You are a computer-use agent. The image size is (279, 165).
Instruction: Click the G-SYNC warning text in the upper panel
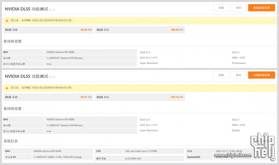pyautogui.click(x=42, y=20)
